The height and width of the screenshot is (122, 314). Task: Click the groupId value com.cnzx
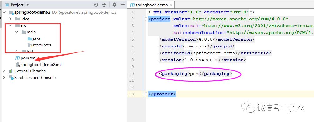[196, 46]
